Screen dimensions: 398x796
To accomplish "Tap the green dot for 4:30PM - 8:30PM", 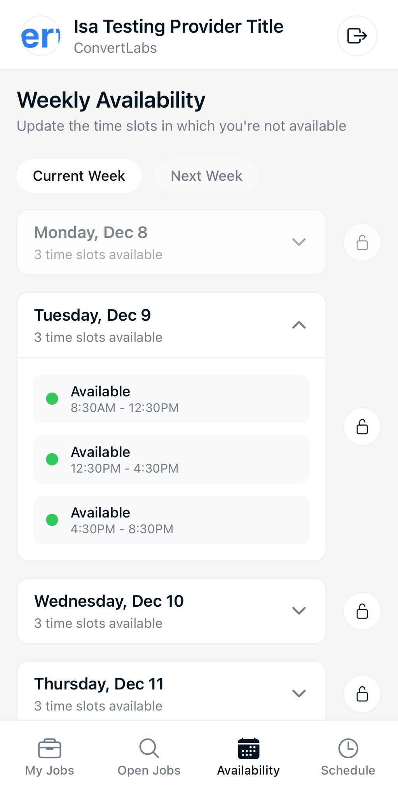I will click(x=52, y=520).
